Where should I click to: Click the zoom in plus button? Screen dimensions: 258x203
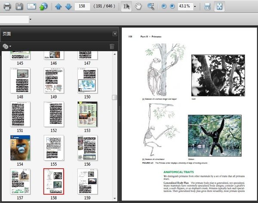(x=172, y=7)
